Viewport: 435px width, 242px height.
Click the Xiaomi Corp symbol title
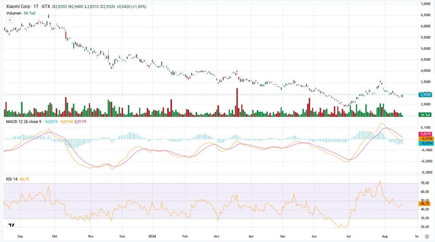coord(18,6)
